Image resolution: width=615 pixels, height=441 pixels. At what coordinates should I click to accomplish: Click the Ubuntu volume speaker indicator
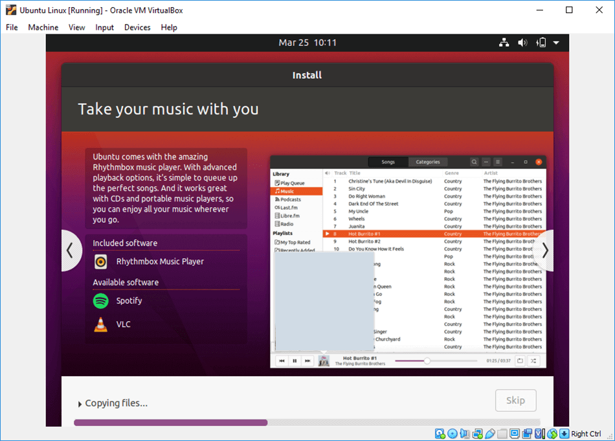coord(522,43)
